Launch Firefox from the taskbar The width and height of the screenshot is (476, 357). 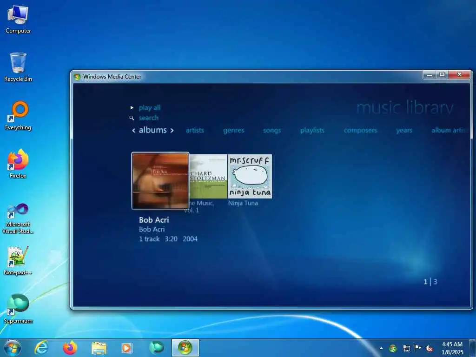click(x=70, y=348)
